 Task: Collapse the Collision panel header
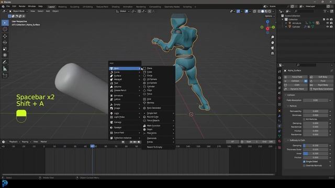(x=291, y=95)
